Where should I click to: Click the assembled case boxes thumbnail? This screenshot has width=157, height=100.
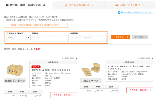pos(91,70)
